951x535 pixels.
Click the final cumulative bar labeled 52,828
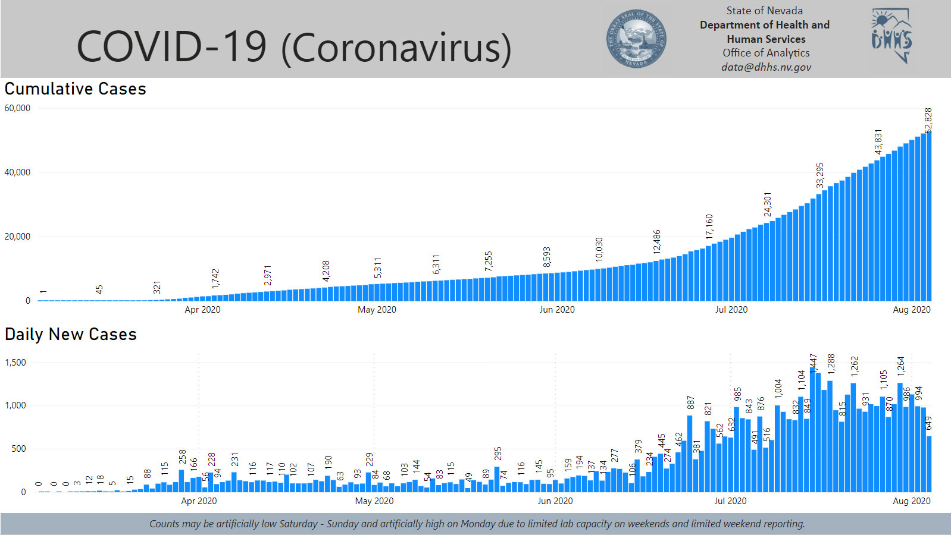[929, 217]
